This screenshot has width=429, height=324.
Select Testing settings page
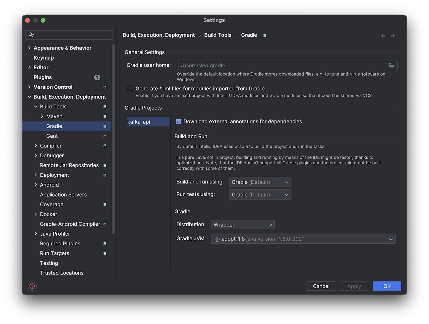coord(49,263)
